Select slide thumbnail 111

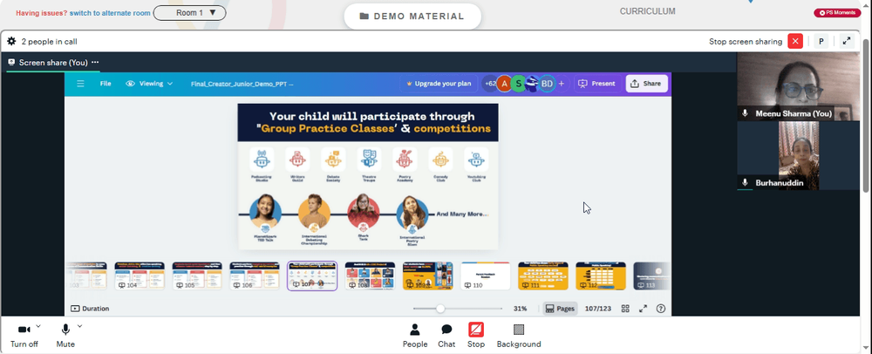542,276
